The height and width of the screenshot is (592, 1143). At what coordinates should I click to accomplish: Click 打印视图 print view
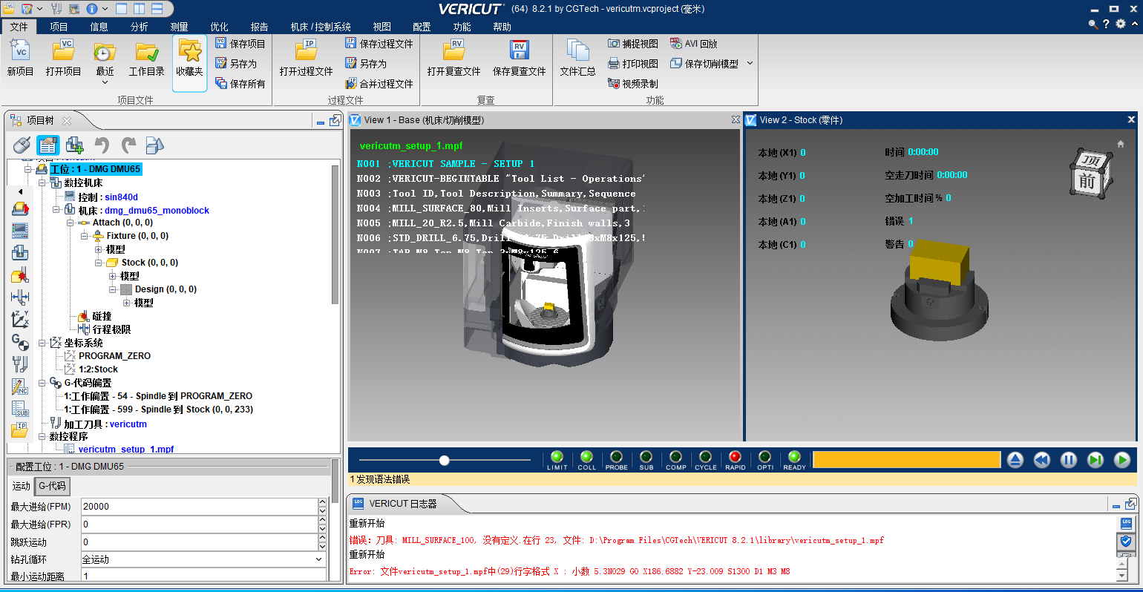[x=633, y=64]
